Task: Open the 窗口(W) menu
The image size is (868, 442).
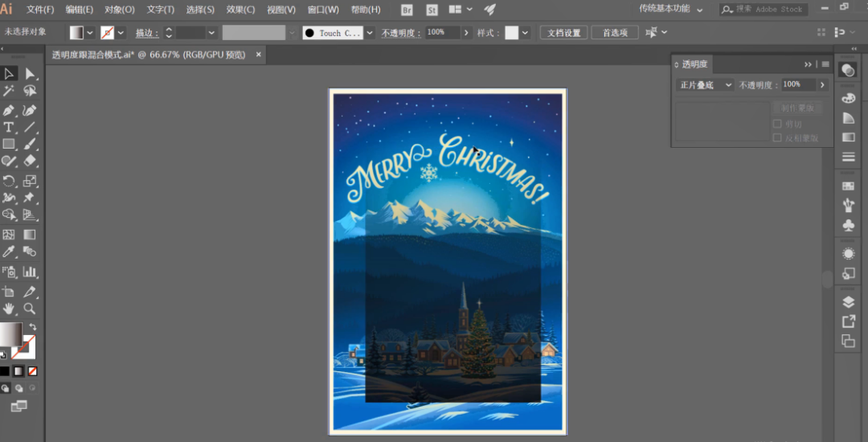Action: pyautogui.click(x=323, y=10)
